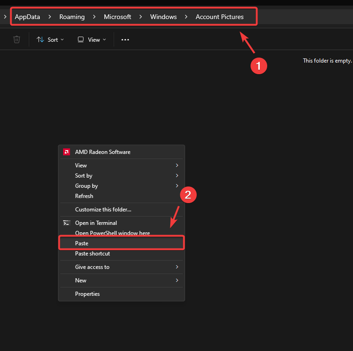Open Properties from the context menu
Image resolution: width=353 pixels, height=351 pixels.
click(87, 294)
